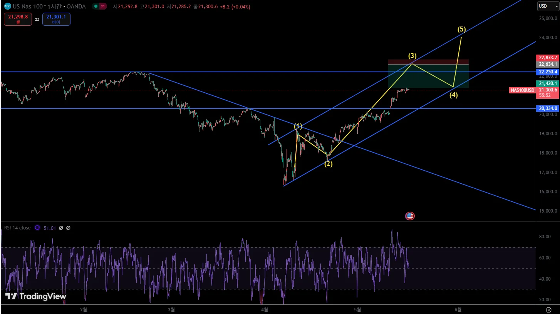Click the green market status dot
The width and height of the screenshot is (560, 314).
[95, 7]
